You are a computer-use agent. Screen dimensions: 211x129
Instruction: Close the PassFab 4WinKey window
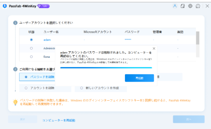click(207, 6)
